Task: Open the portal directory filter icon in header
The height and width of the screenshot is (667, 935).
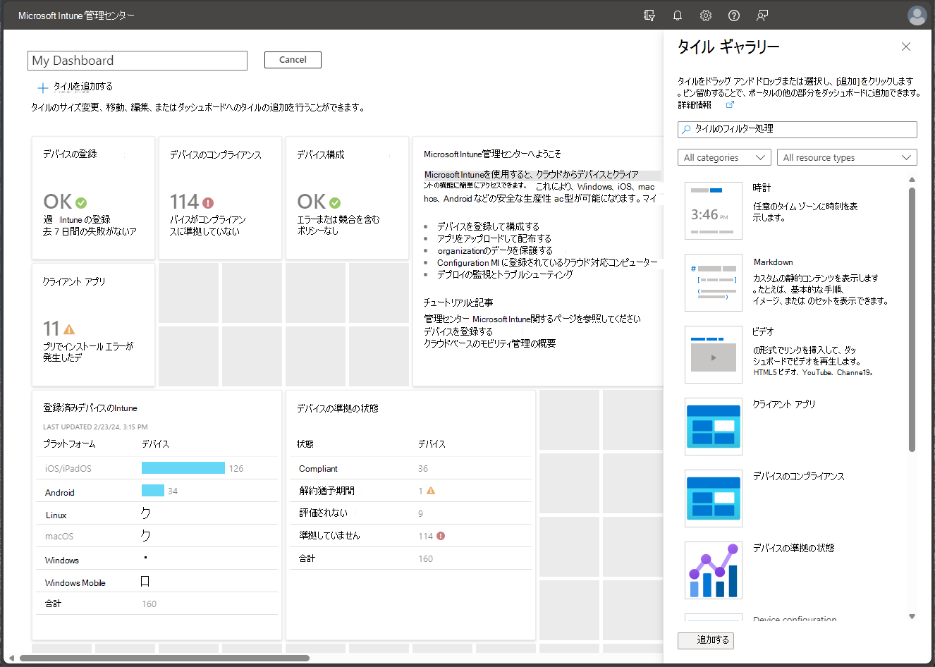Action: pyautogui.click(x=649, y=16)
